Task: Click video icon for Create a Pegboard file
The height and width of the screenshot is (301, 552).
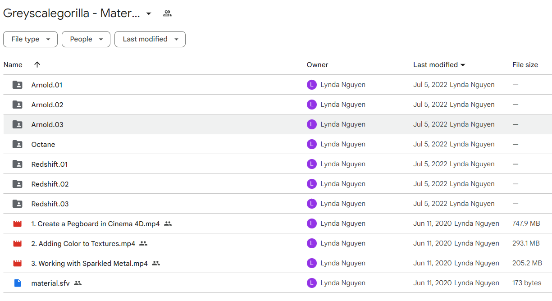Action: click(17, 223)
